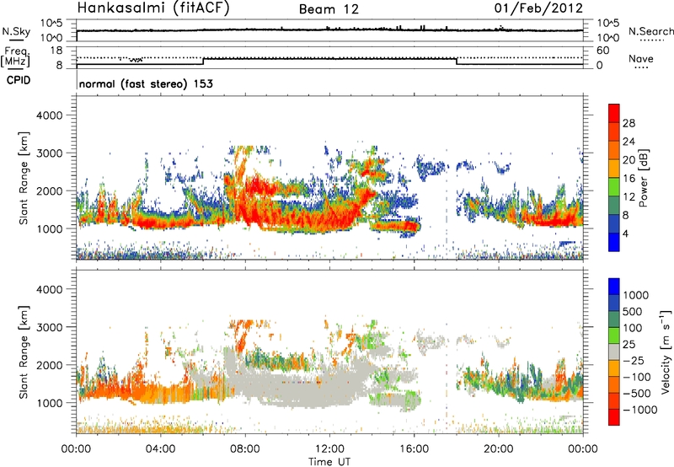Click the '500' tick on Velocity colorbar
The image size is (674, 467).
point(633,312)
